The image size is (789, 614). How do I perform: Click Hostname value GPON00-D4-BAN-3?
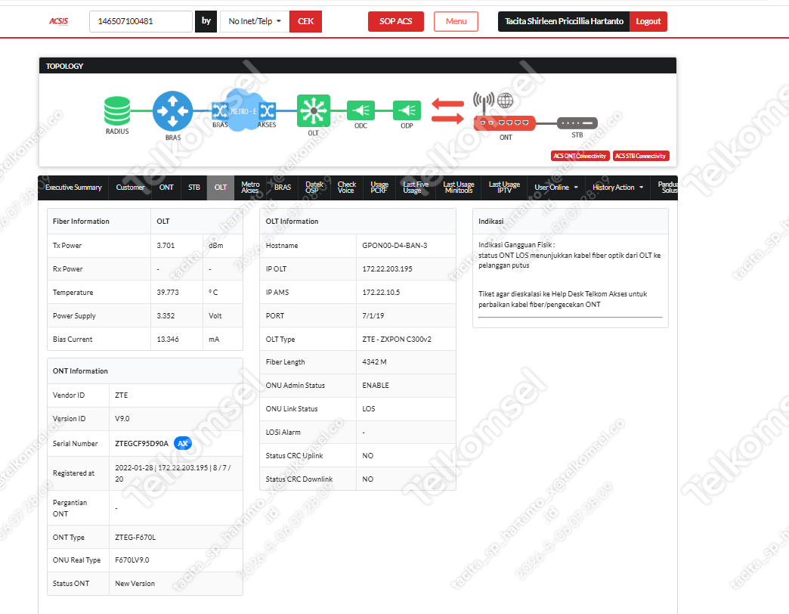click(x=394, y=246)
